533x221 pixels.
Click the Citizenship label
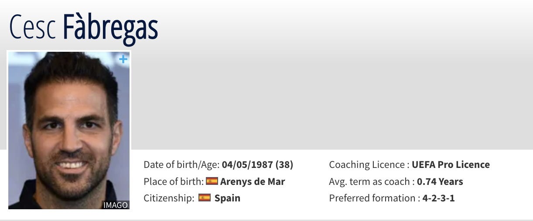[x=169, y=198]
